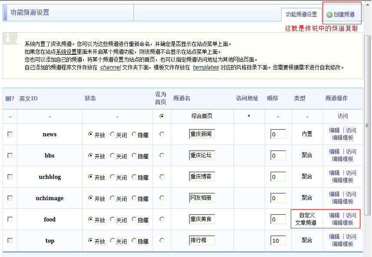Image resolution: width=372 pixels, height=257 pixels.
Task: Select 关闭 status for top
Action: point(112,241)
